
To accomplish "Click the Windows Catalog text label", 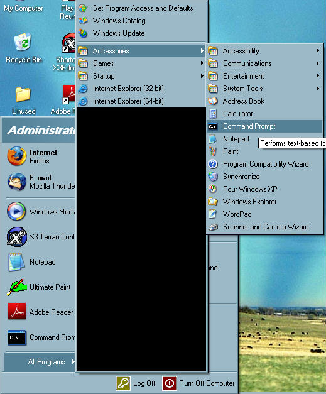I will click(119, 21).
